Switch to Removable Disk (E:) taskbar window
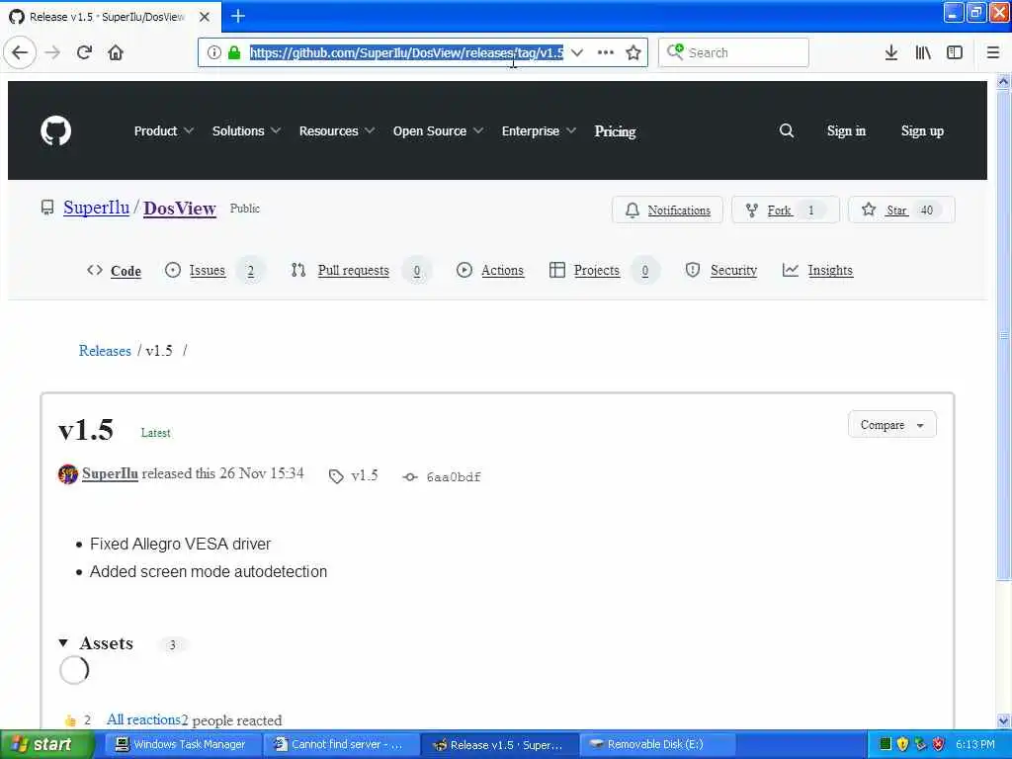Image resolution: width=1012 pixels, height=759 pixels. pyautogui.click(x=658, y=744)
